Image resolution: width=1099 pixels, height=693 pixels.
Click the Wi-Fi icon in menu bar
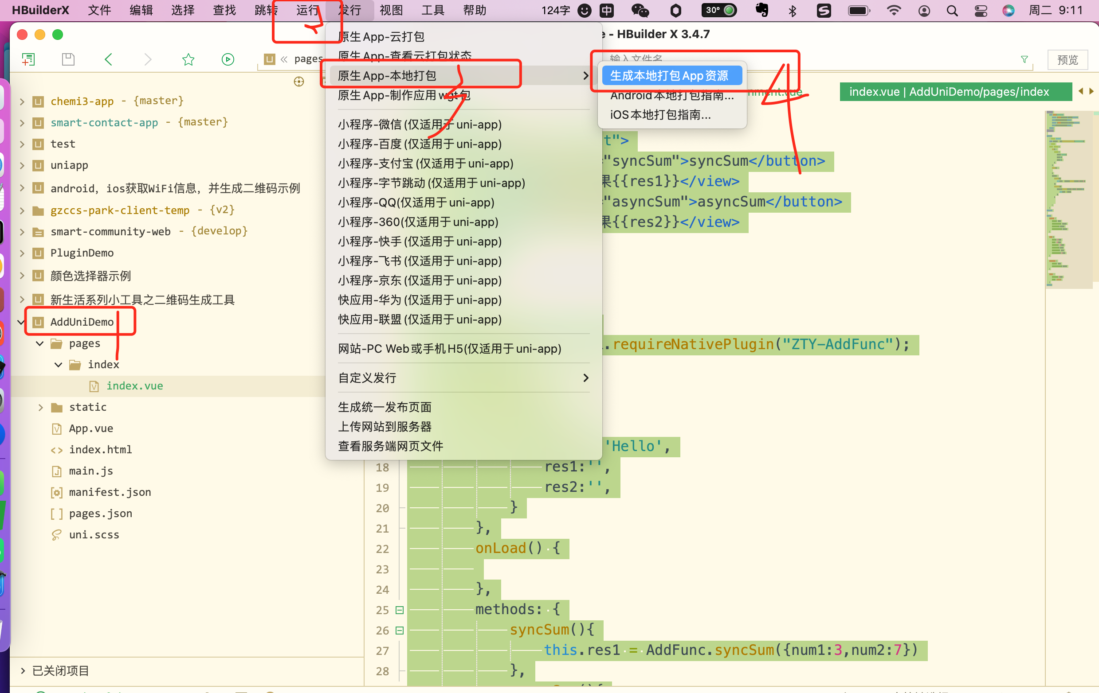tap(894, 11)
